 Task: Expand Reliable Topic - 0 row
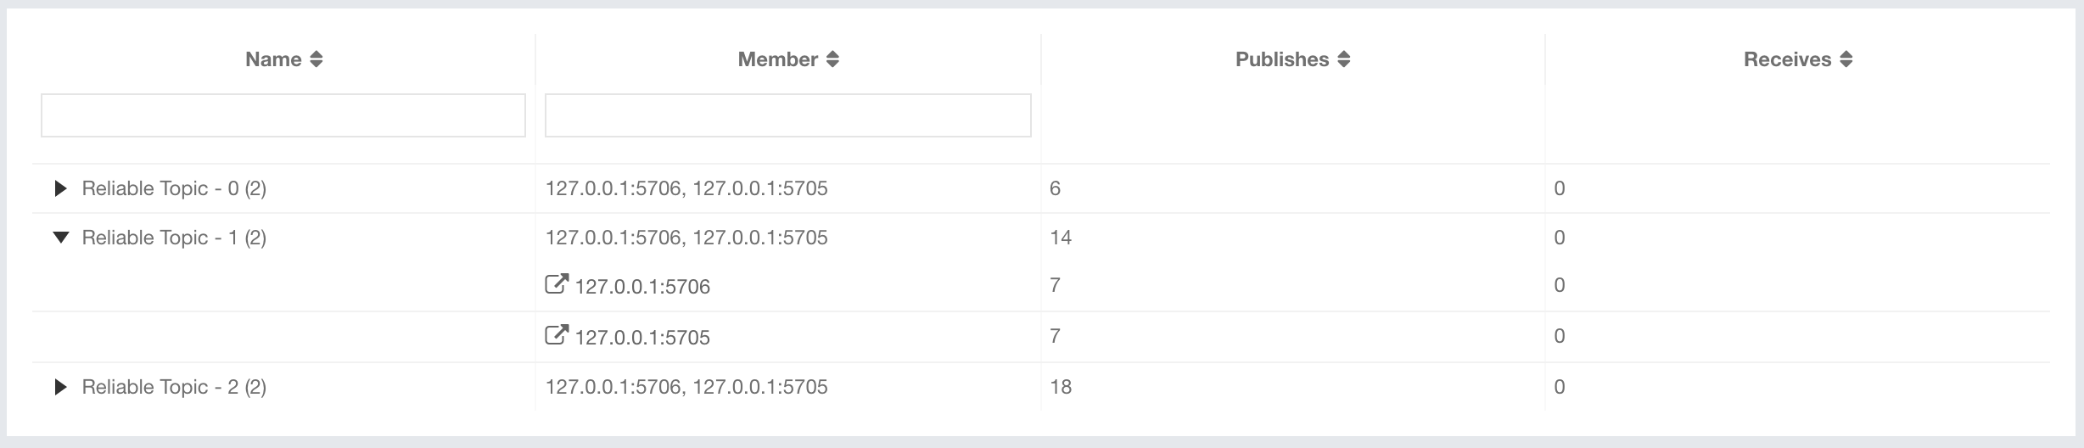(60, 188)
